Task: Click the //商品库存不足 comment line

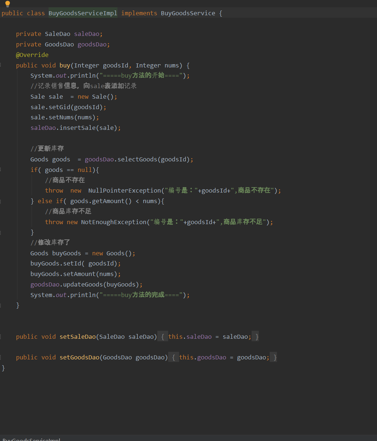Action: click(68, 211)
